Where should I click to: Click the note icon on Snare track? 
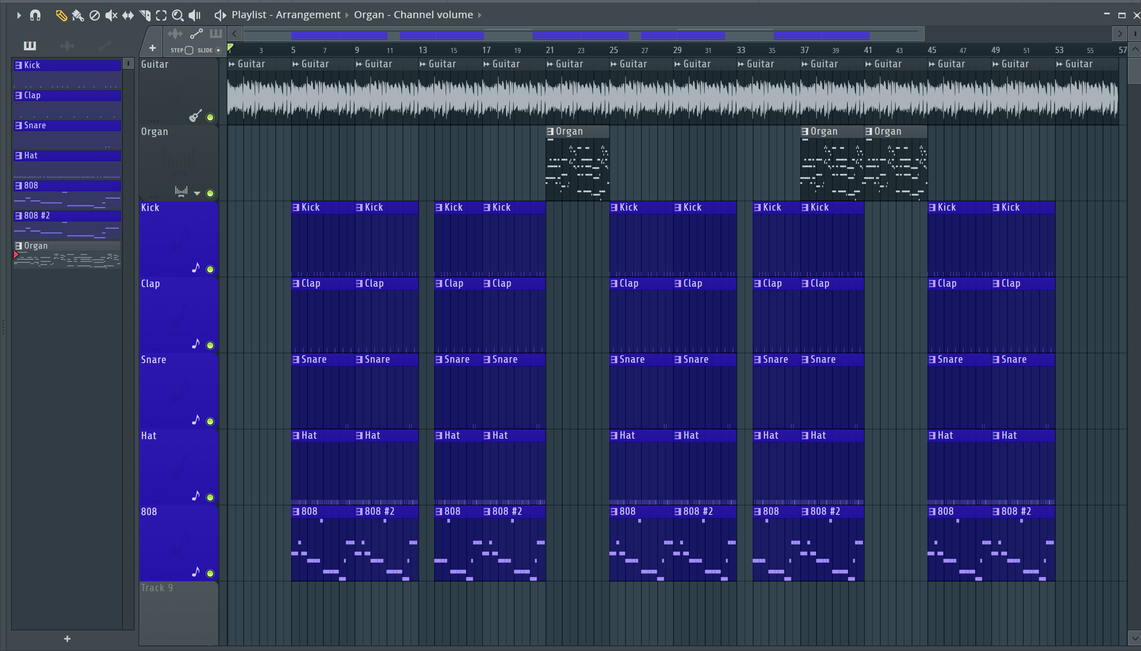(195, 420)
